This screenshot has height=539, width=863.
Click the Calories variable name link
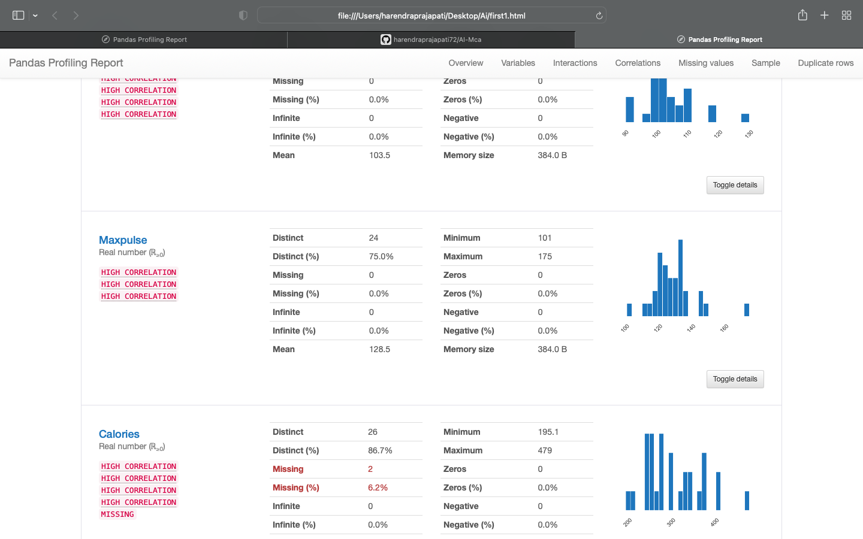tap(119, 434)
